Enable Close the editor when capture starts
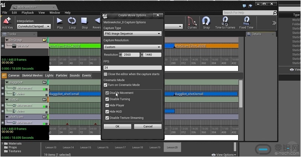Image resolution: width=301 pixels, height=157 pixels. (105, 74)
